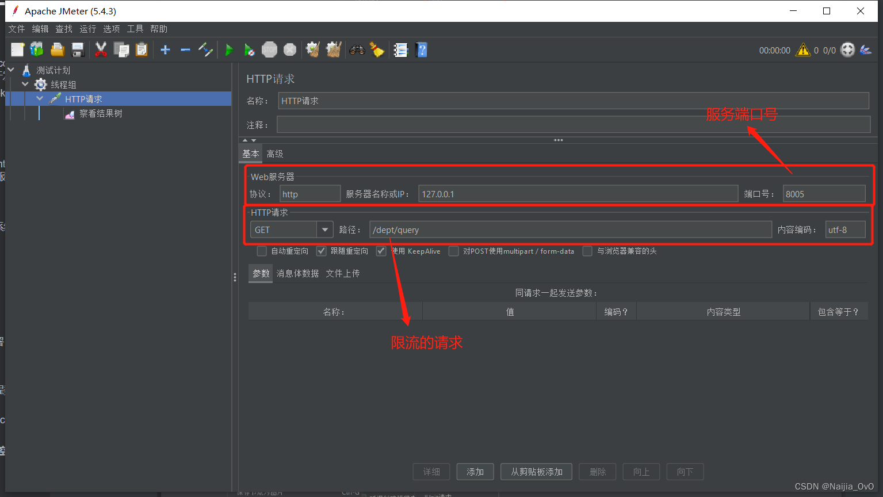883x497 pixels.
Task: Open the 运行 menu
Action: (88, 29)
